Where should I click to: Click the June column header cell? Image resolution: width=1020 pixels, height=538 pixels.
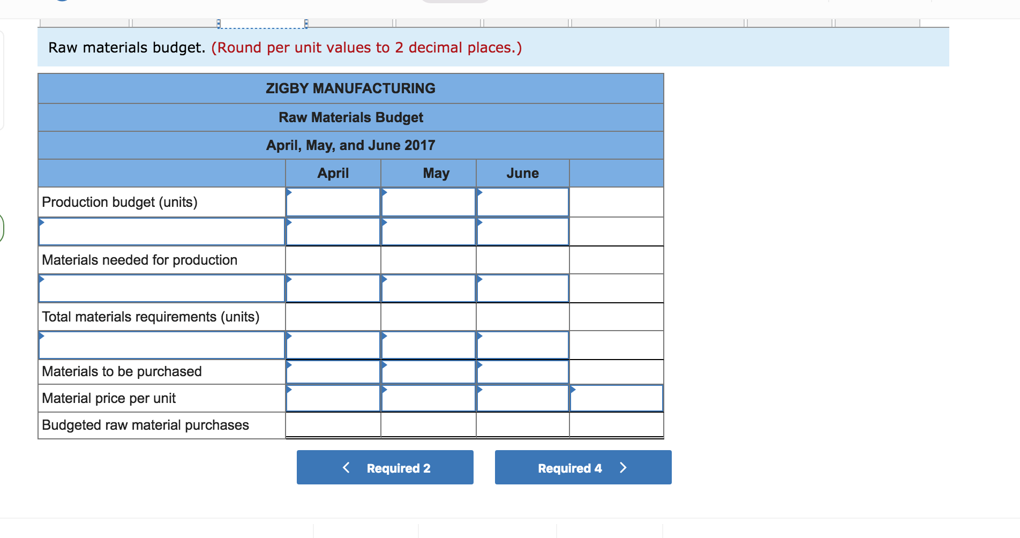click(x=522, y=173)
